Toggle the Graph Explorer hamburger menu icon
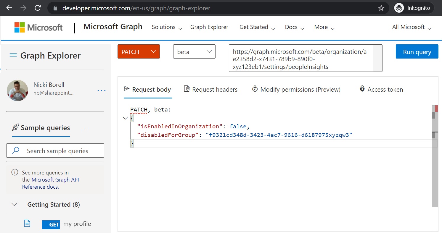 (x=13, y=55)
